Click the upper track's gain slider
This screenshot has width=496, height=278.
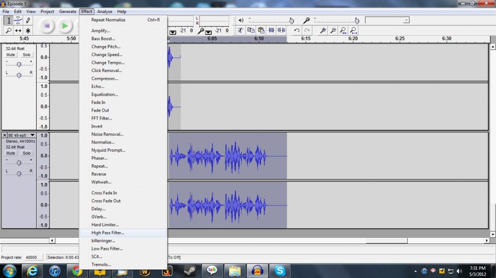click(x=19, y=64)
